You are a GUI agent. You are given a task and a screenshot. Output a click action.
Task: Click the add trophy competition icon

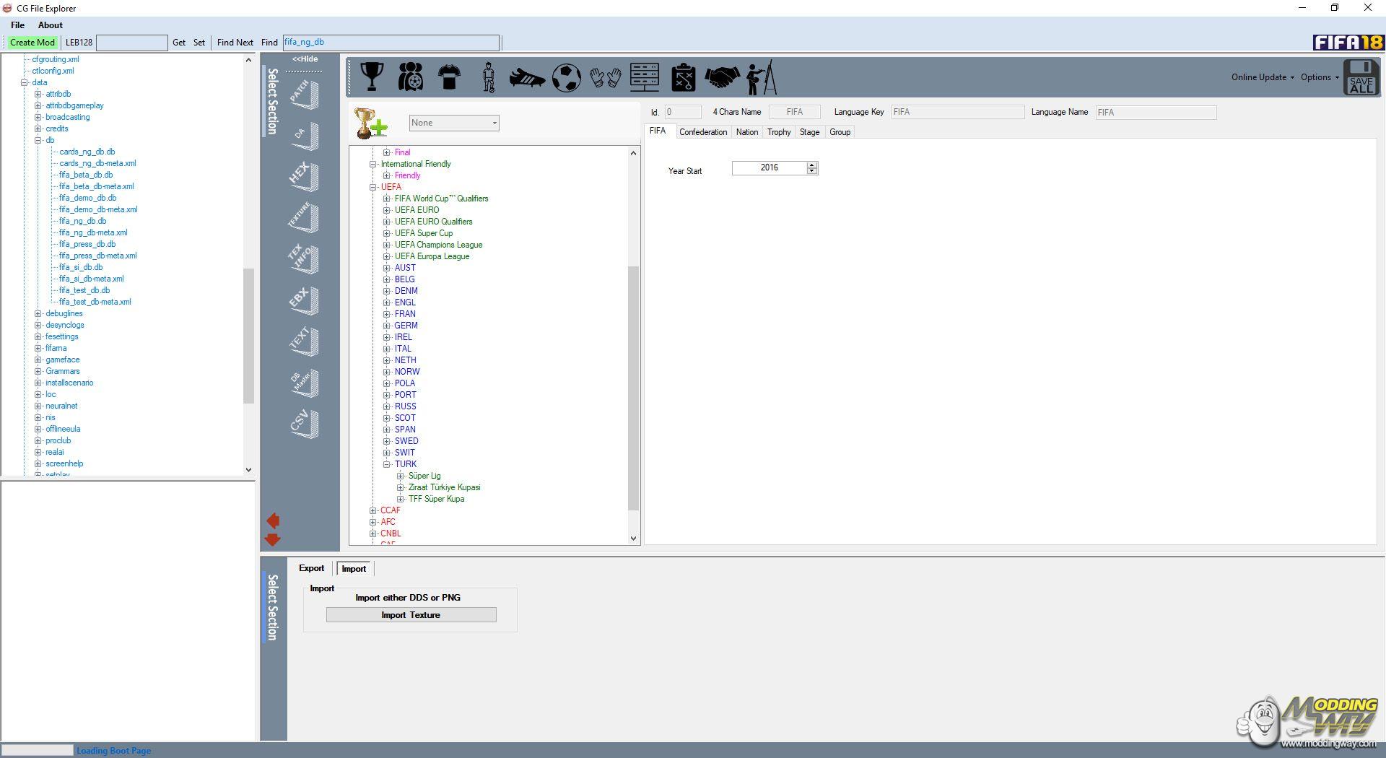(x=371, y=123)
